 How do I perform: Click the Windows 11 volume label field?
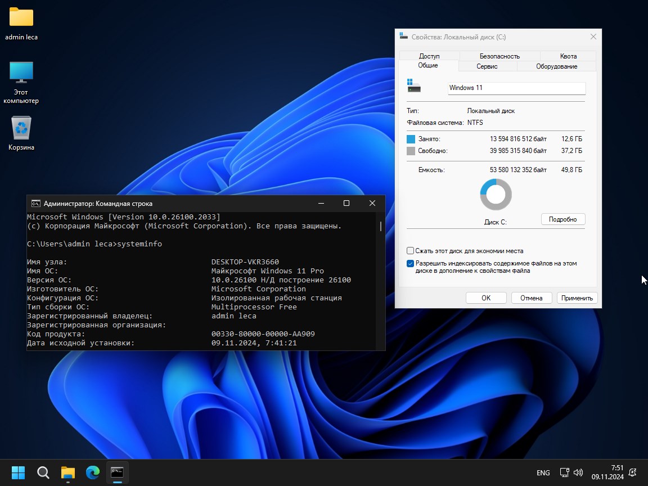coord(516,88)
